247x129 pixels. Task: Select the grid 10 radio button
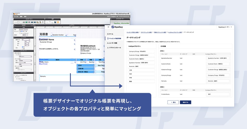point(22,31)
